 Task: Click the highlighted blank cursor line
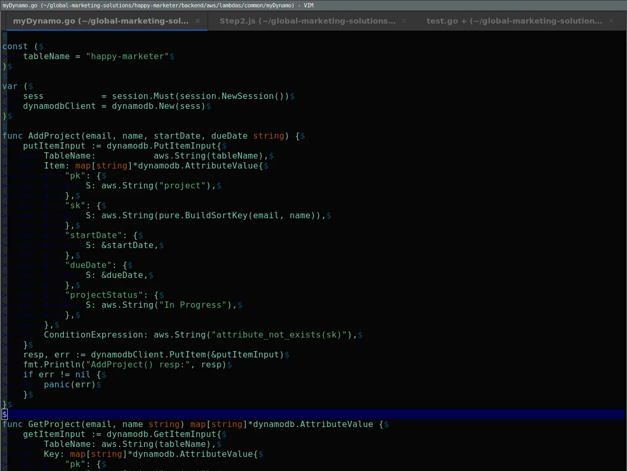[x=313, y=414]
